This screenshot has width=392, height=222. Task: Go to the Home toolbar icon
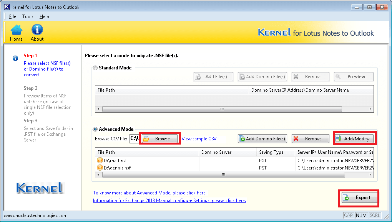[16, 33]
